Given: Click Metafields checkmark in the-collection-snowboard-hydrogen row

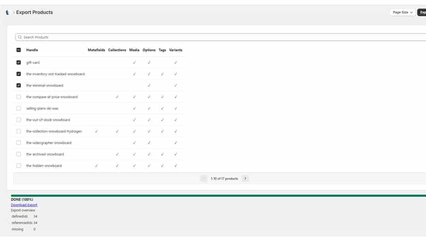Looking at the screenshot, I should tap(96, 131).
